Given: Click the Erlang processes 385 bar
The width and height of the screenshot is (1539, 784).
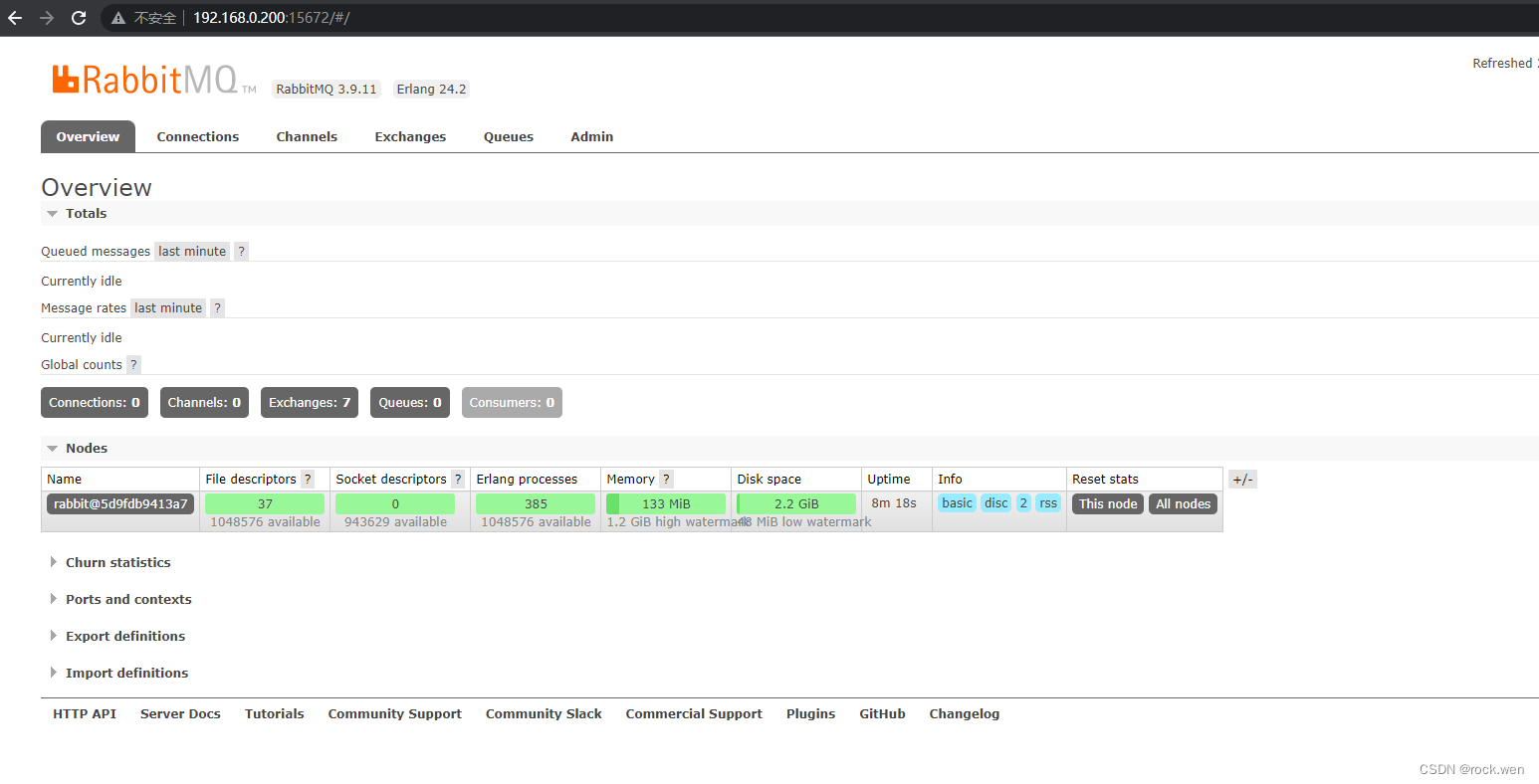Looking at the screenshot, I should click(x=536, y=504).
